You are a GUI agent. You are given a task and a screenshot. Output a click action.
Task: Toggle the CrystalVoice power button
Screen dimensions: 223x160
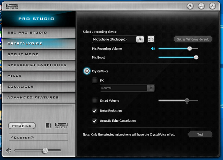coord(86,71)
